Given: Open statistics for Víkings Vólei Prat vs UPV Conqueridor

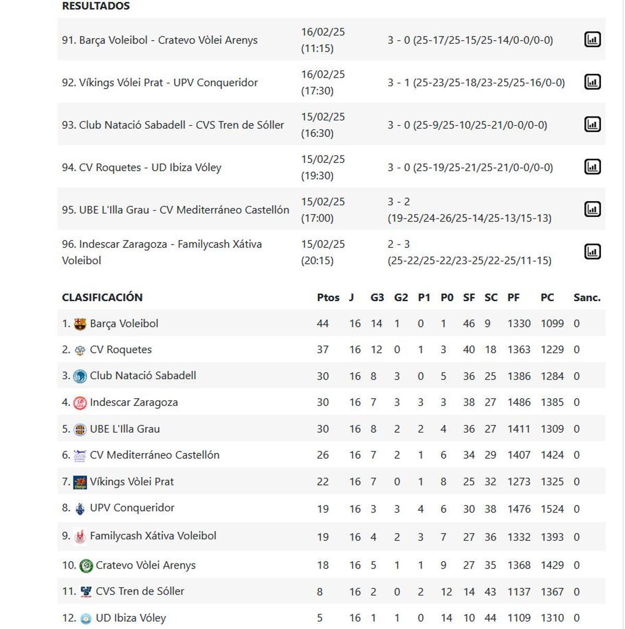Looking at the screenshot, I should pos(593,82).
